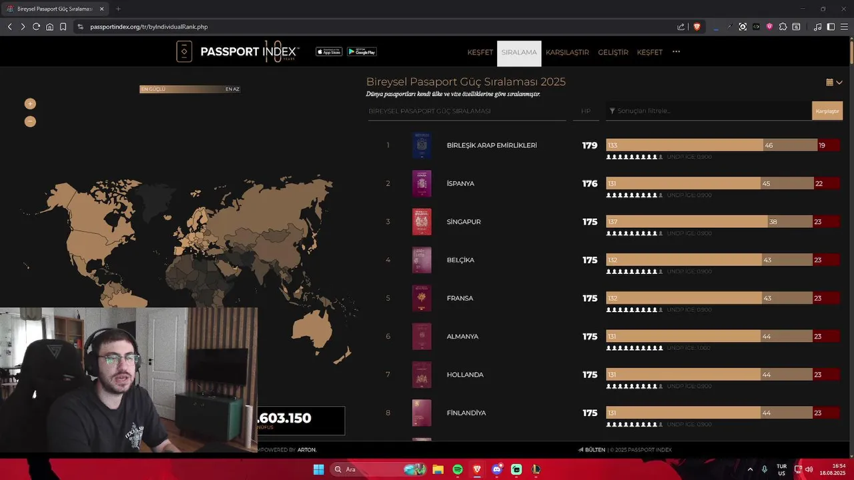Expand the list view dropdown at top right

click(x=834, y=83)
